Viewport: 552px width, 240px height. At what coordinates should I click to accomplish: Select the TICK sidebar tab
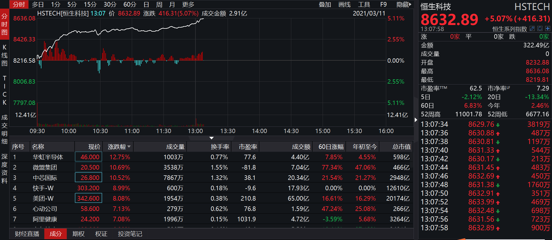4,90
